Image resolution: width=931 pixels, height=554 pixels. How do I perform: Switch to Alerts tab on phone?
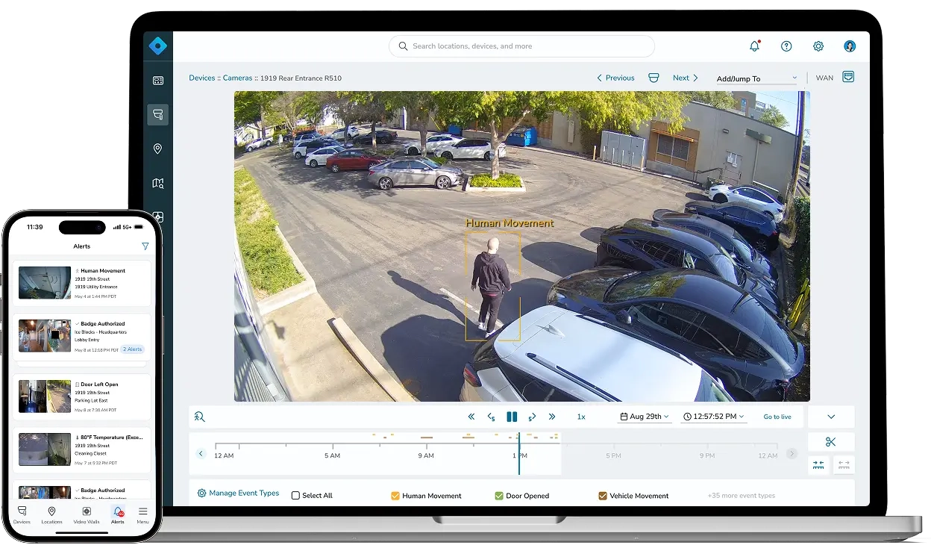click(x=117, y=514)
